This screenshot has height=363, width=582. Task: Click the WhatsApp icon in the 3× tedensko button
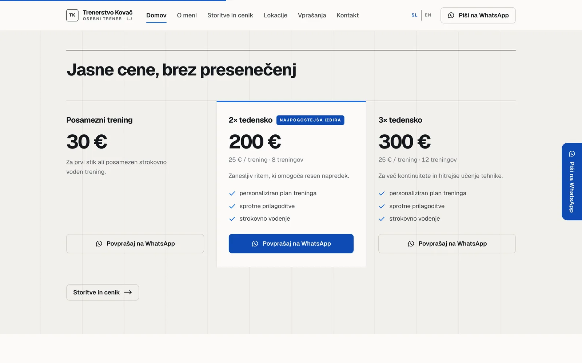[411, 244]
